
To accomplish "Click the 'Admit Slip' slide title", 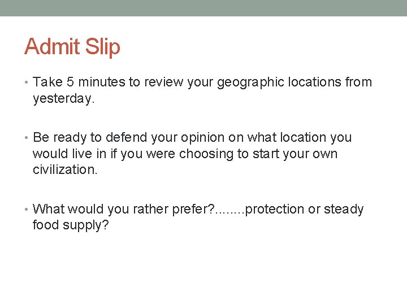I will (x=72, y=46).
